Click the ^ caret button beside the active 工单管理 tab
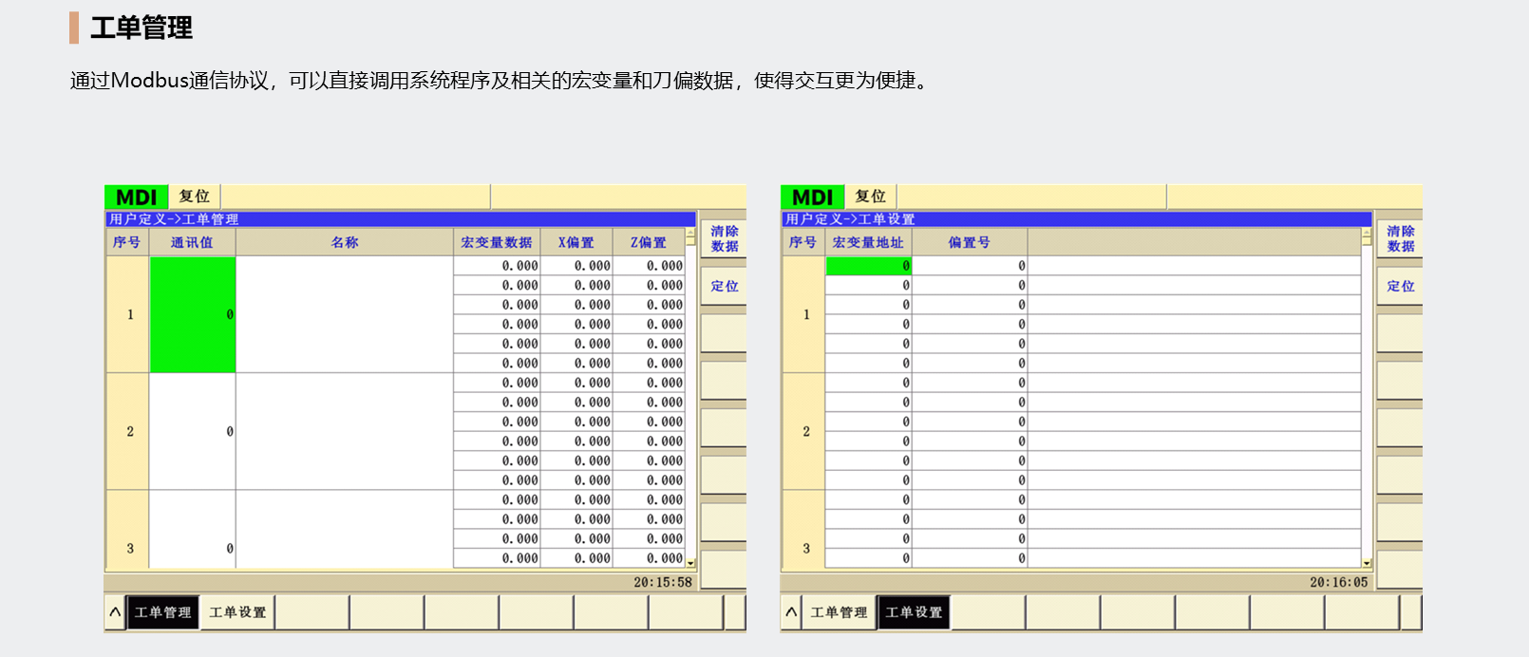This screenshot has width=1529, height=657. pyautogui.click(x=115, y=612)
